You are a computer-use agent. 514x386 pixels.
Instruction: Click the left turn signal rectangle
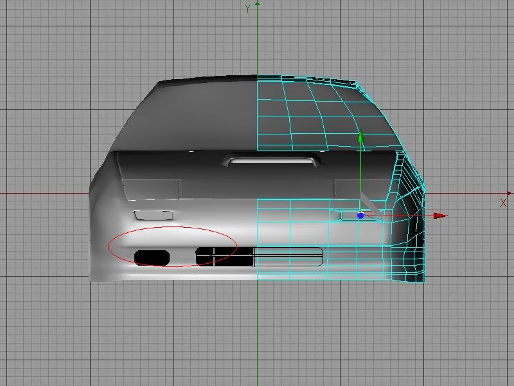153,215
